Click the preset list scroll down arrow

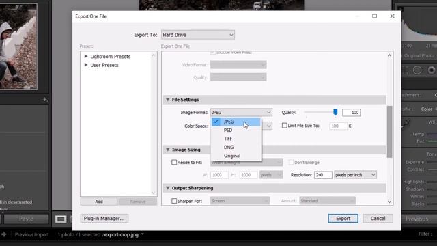[x=154, y=193]
